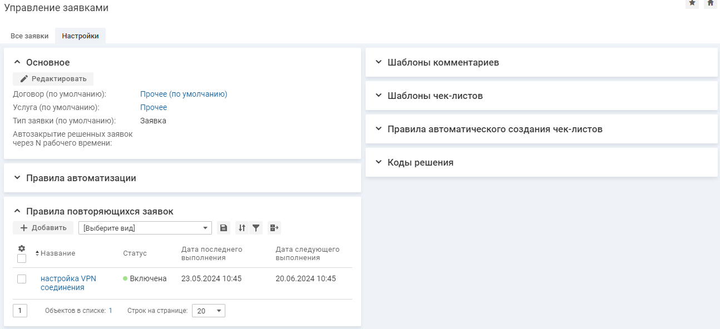Click the page number 1 field
720x329 pixels.
(x=19, y=311)
